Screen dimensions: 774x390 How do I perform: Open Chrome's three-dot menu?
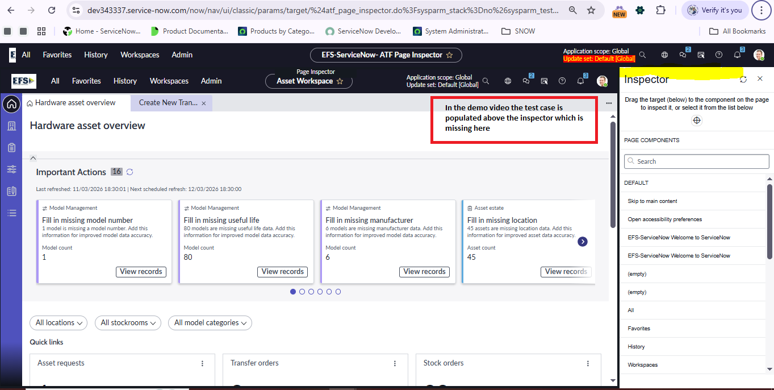pyautogui.click(x=762, y=10)
